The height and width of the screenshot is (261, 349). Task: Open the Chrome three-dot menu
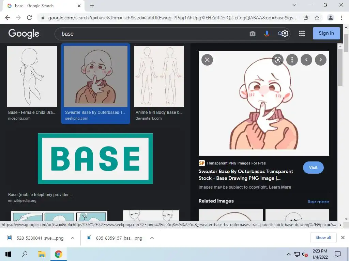(x=342, y=18)
